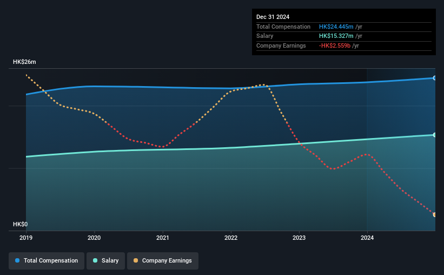Toggle the Salary legend button
This screenshot has height=275, width=444.
tap(105, 260)
